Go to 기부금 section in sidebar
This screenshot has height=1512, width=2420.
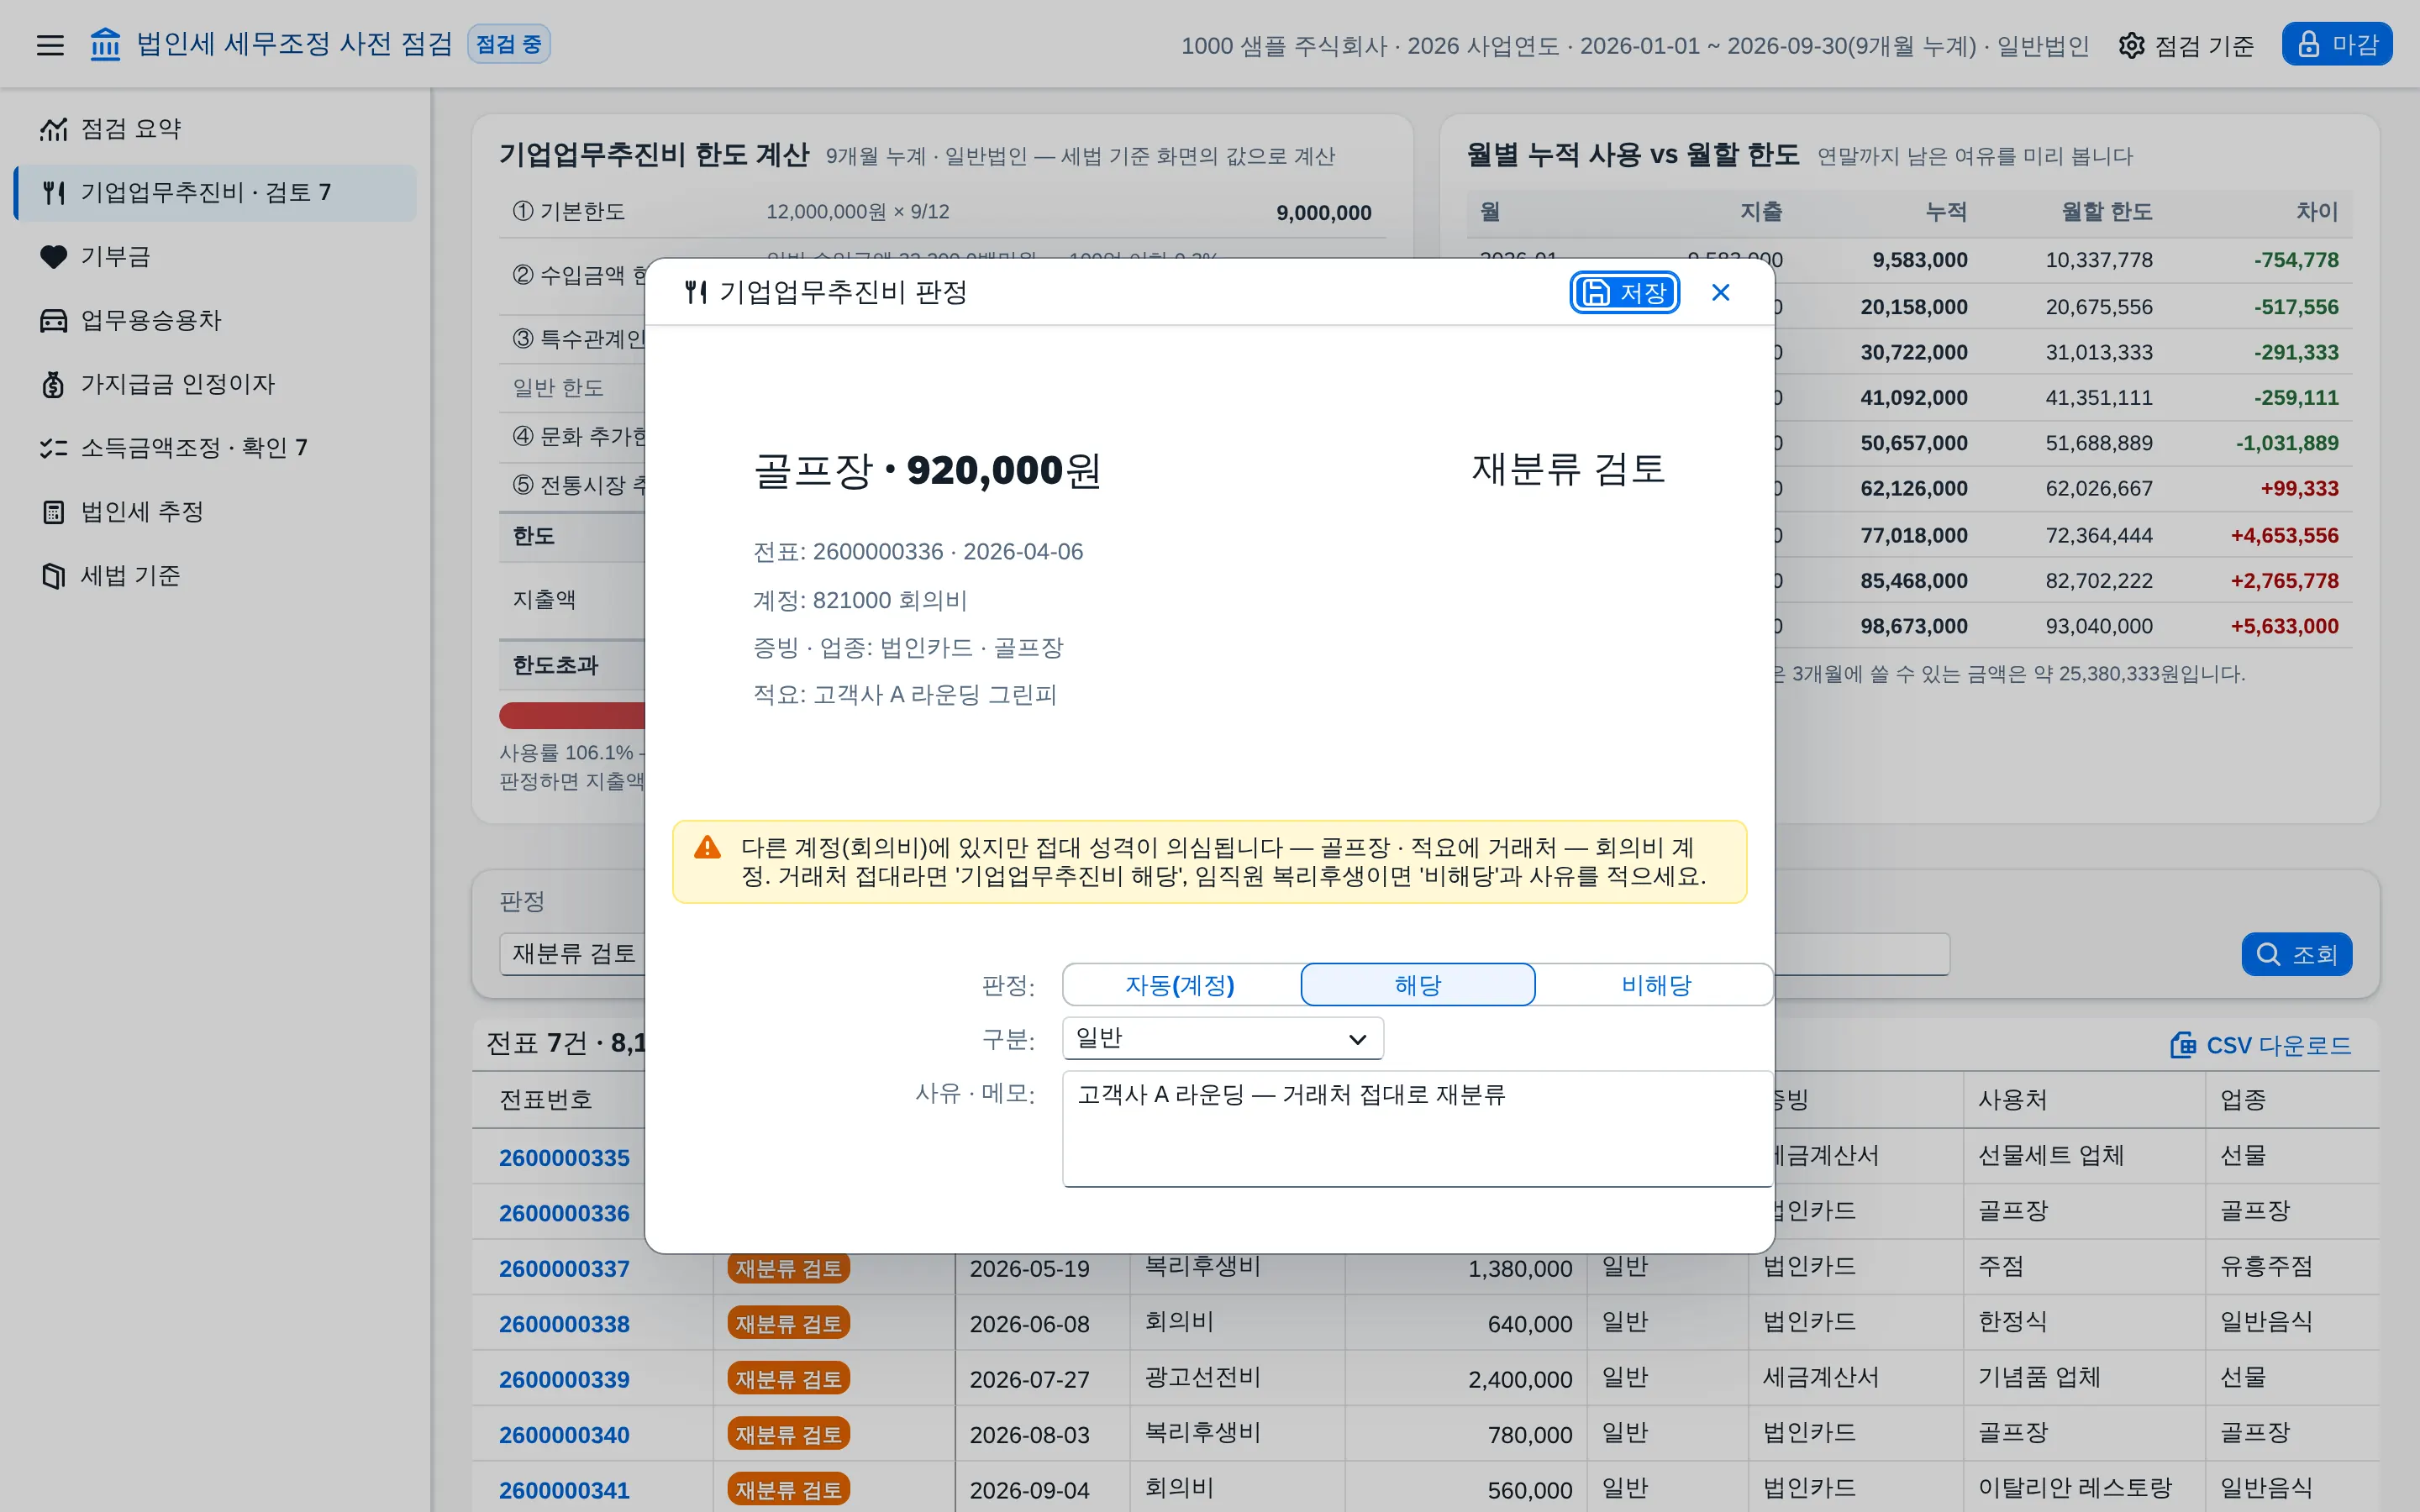tap(216, 257)
